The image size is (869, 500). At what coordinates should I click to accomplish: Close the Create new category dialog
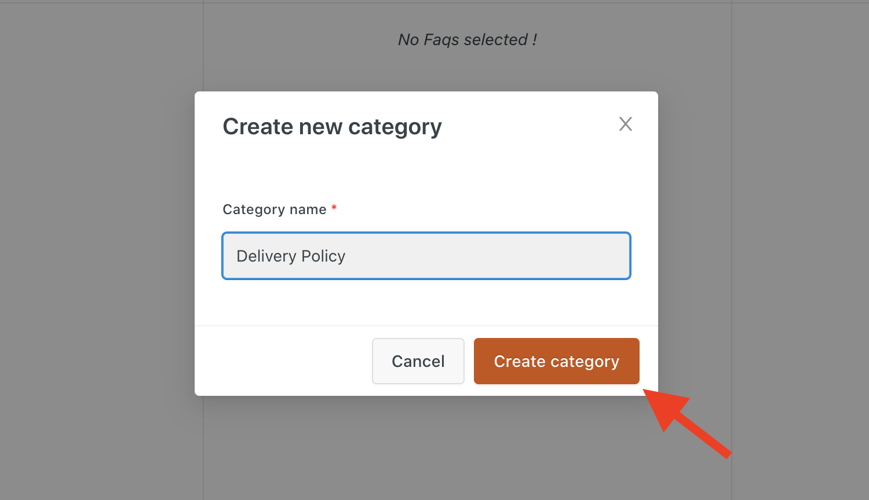pyautogui.click(x=625, y=124)
